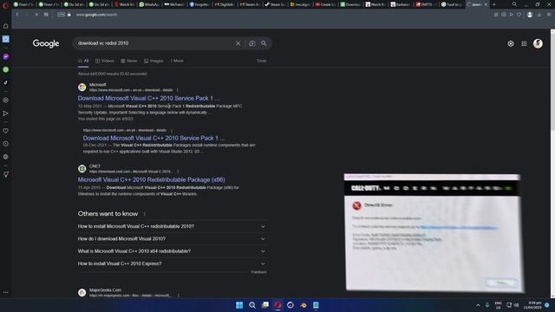The width and height of the screenshot is (555, 312).
Task: Open History clock icon in sidebar
Action: [x=6, y=144]
